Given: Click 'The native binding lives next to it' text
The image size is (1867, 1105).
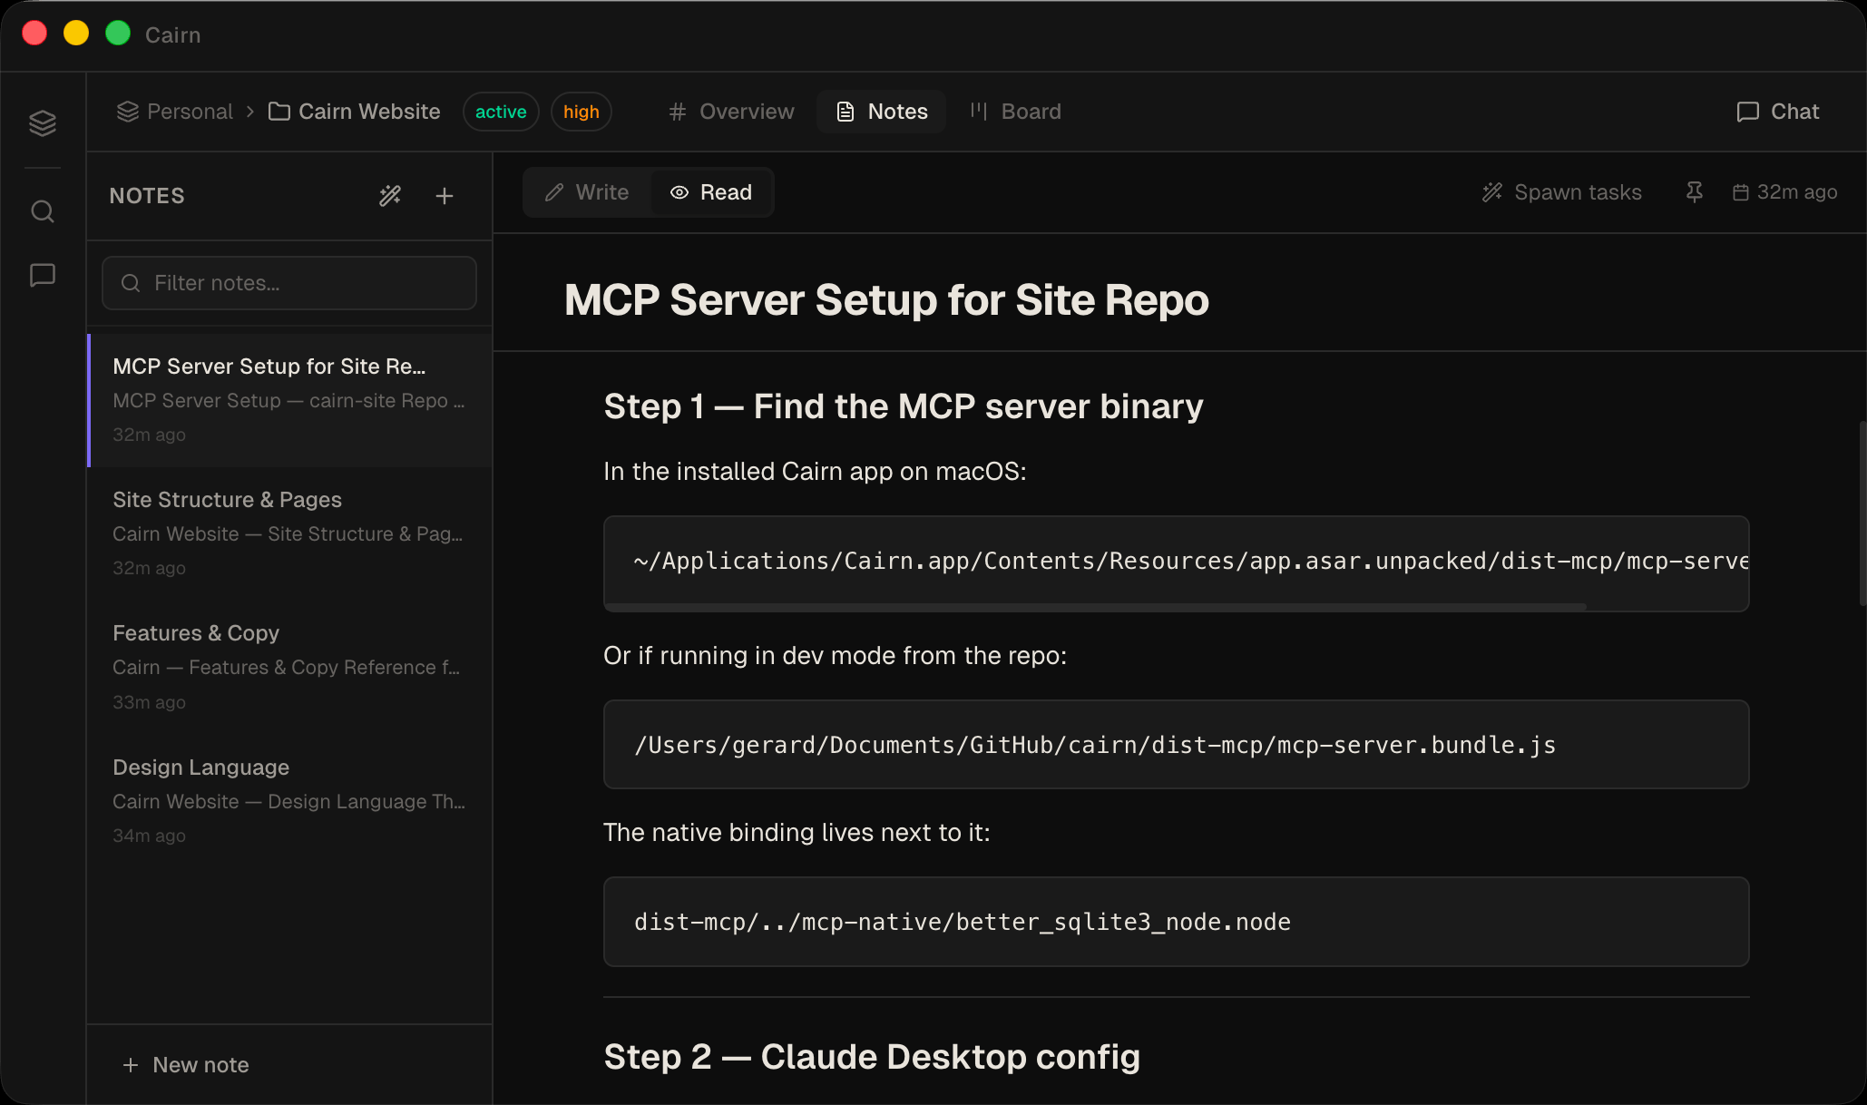Looking at the screenshot, I should (x=797, y=833).
